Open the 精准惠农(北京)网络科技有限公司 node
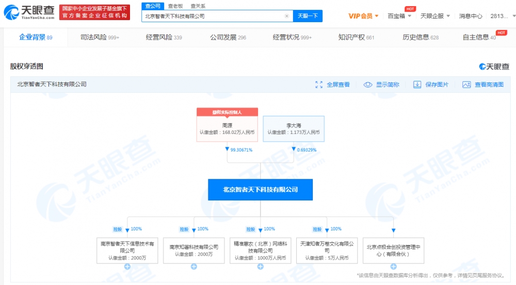Image resolution: width=516 pixels, height=285 pixels. tap(260, 250)
